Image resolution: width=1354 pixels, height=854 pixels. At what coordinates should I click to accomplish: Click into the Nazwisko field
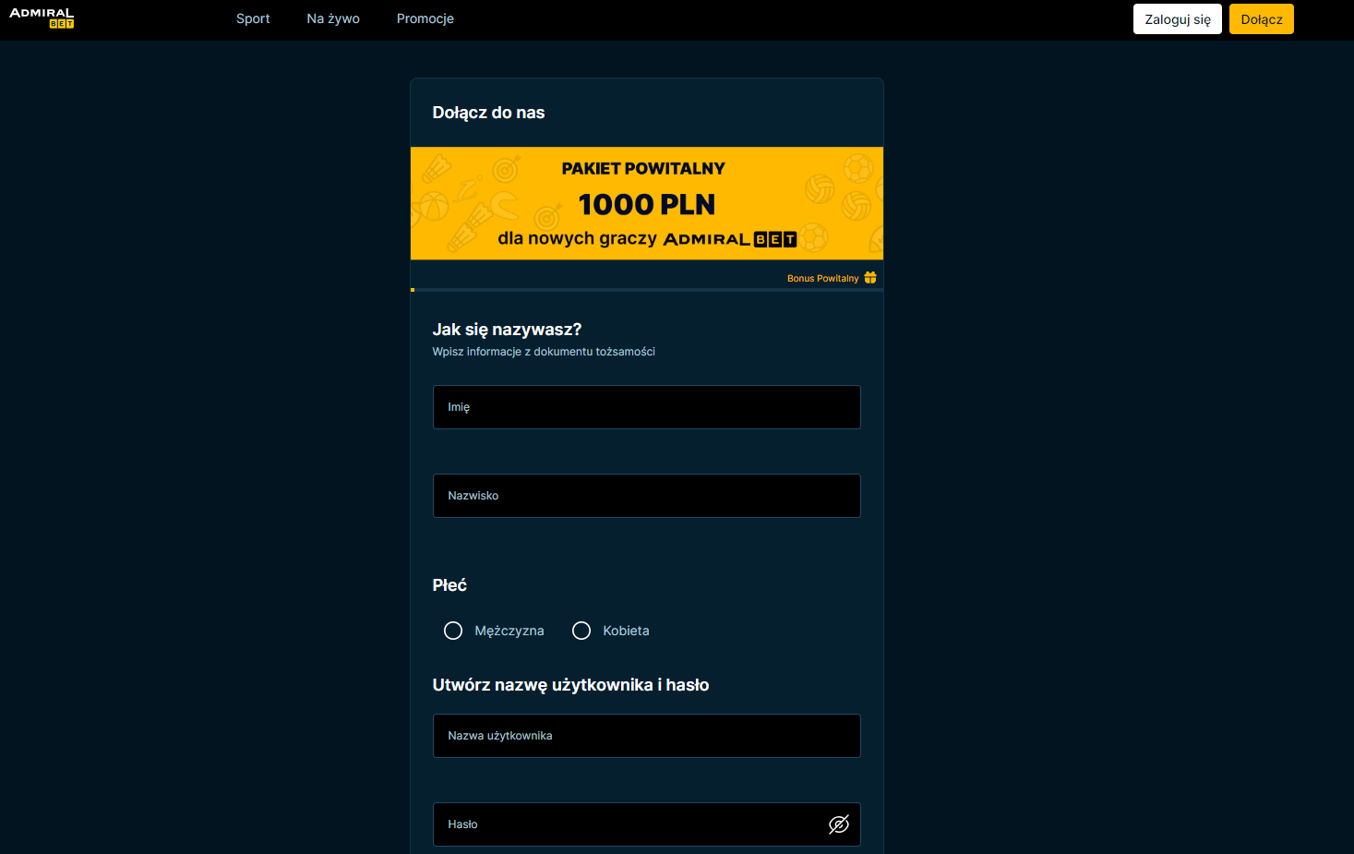pyautogui.click(x=646, y=496)
